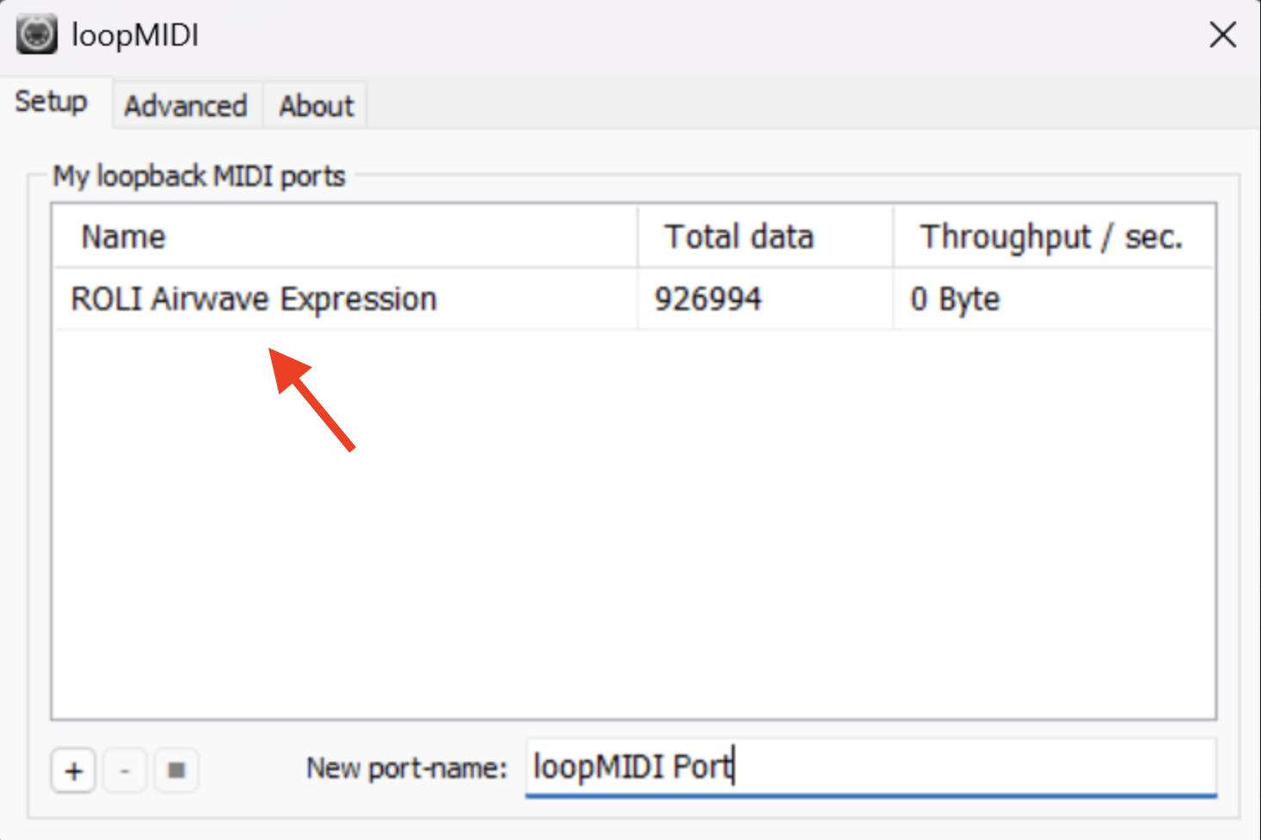Click the 0 Byte throughput cell
The width and height of the screenshot is (1261, 840).
pos(955,300)
